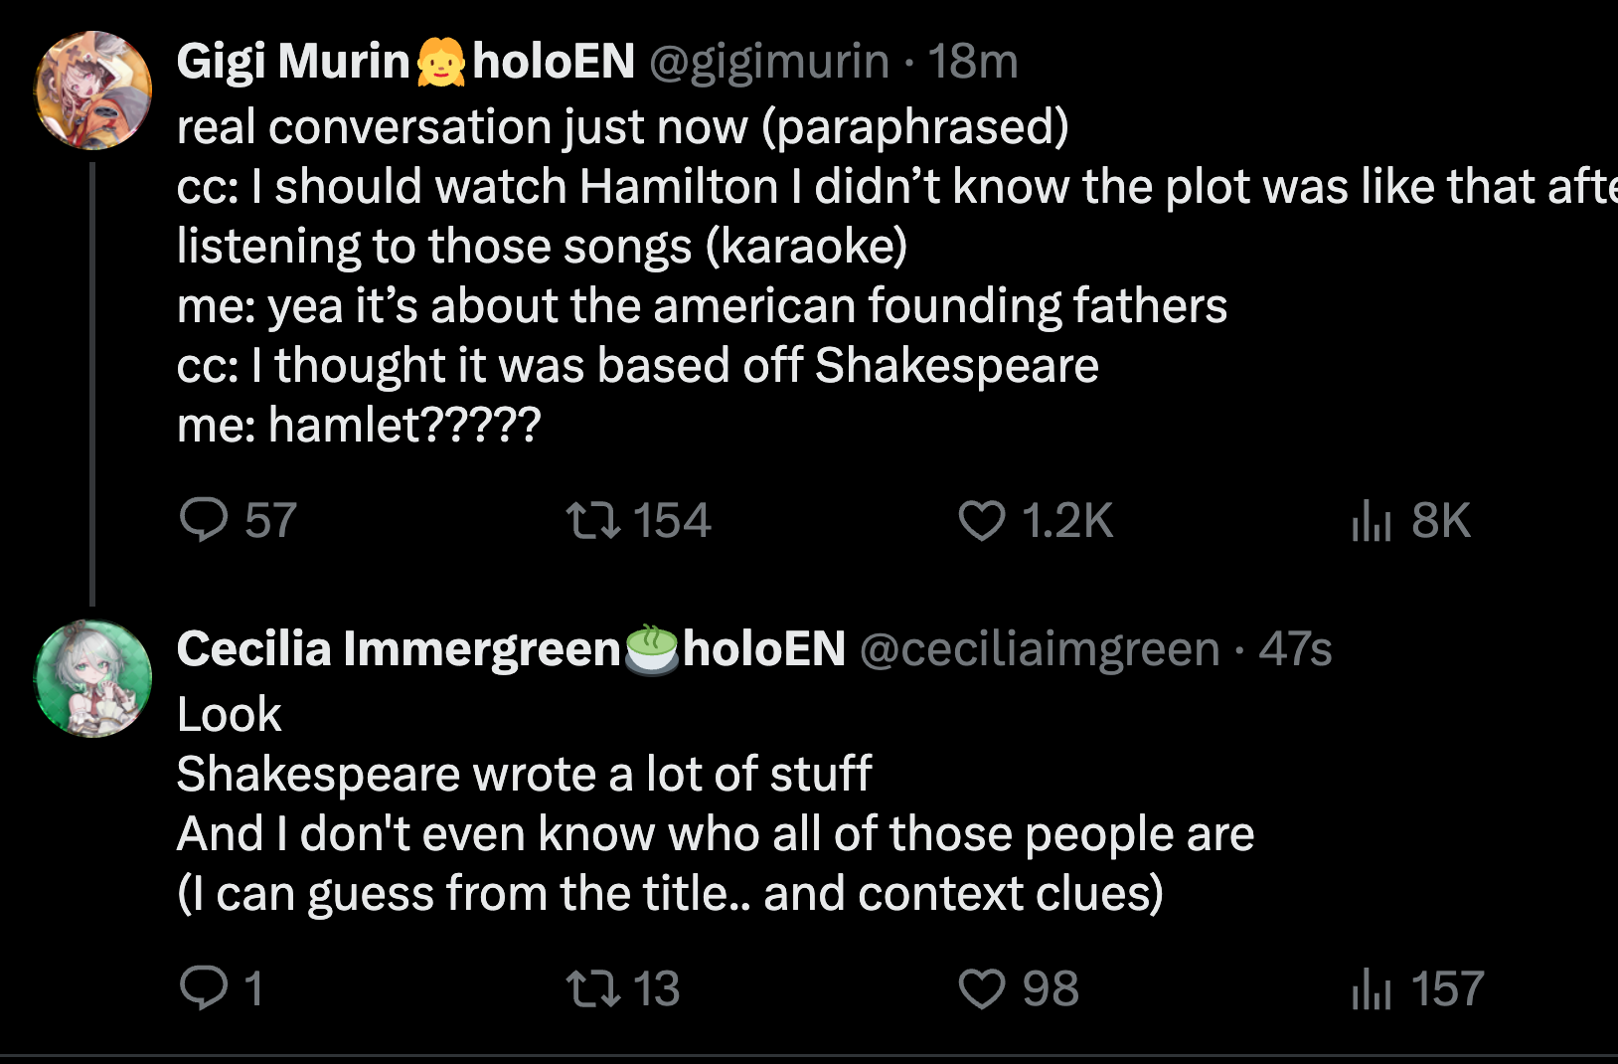Reply to Cecilia Immergreen's tweet
Screen dimensions: 1618x1064
coord(205,988)
